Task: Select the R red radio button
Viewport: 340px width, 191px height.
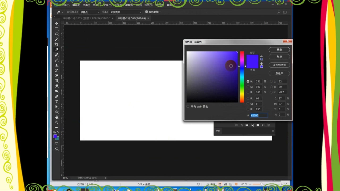Action: (x=248, y=98)
